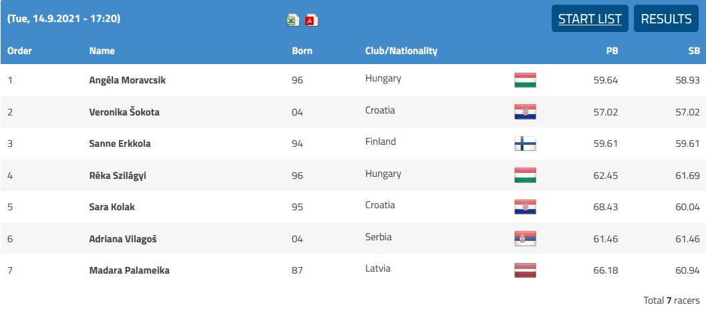Click the Croatia flag beside Sara Kolak
The width and height of the screenshot is (706, 311).
click(x=525, y=207)
